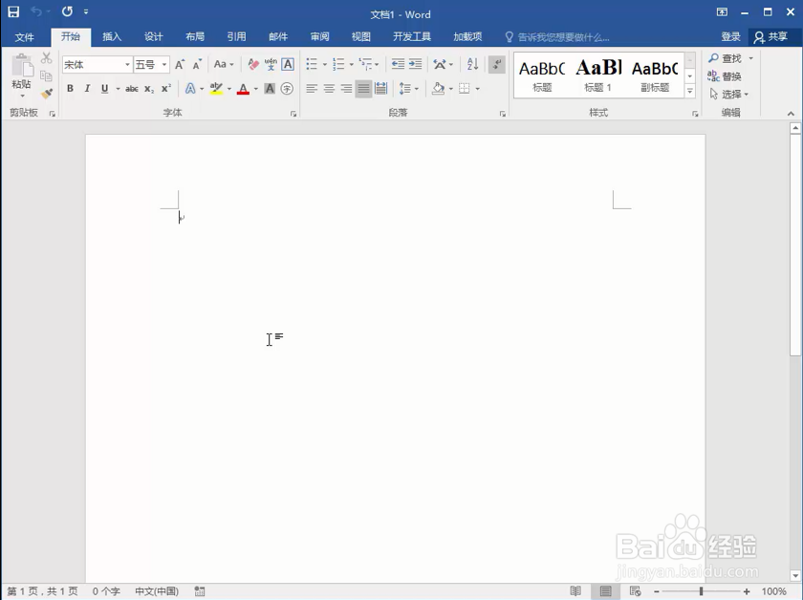The image size is (803, 600).
Task: Toggle Strikethrough abc formatting
Action: (132, 89)
